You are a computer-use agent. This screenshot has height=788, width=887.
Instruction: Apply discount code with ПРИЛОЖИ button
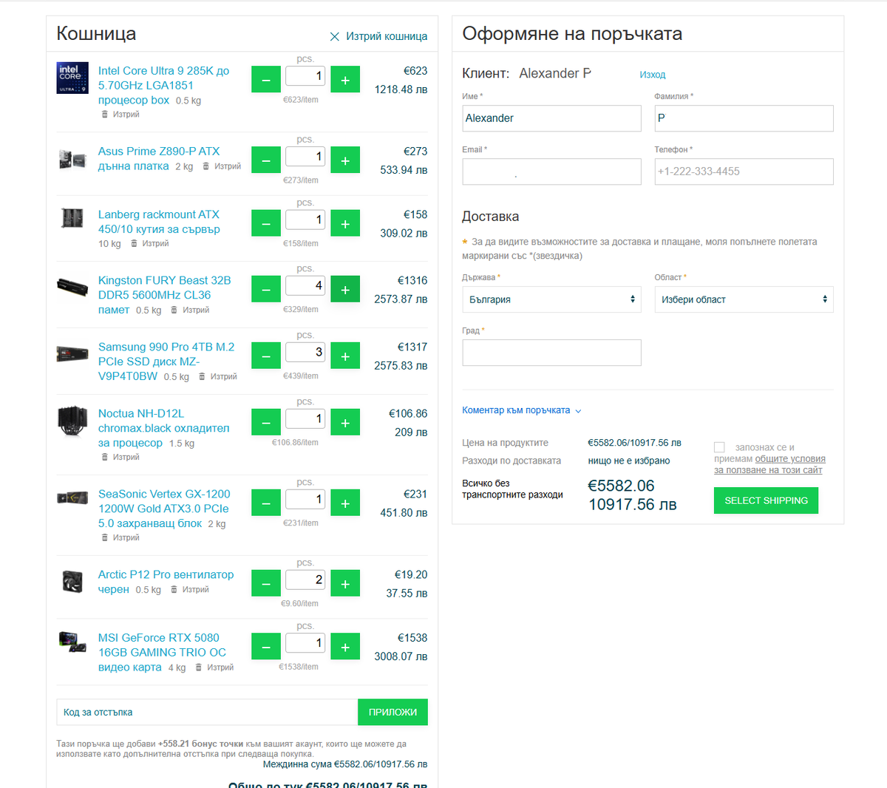pos(392,712)
